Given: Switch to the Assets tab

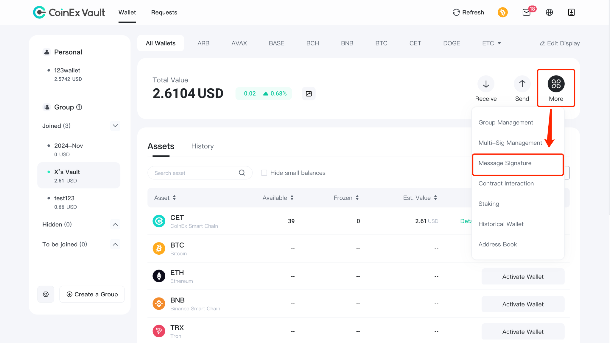Looking at the screenshot, I should pyautogui.click(x=161, y=146).
